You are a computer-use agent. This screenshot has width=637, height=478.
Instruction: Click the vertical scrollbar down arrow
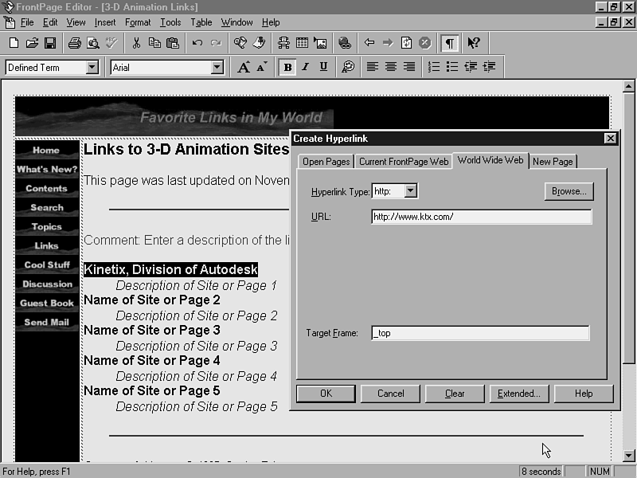tap(629, 456)
